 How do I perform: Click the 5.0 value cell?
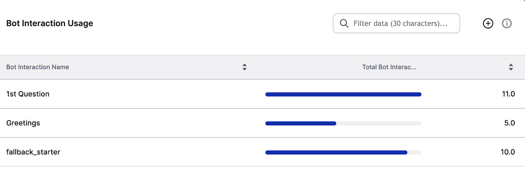pos(510,123)
